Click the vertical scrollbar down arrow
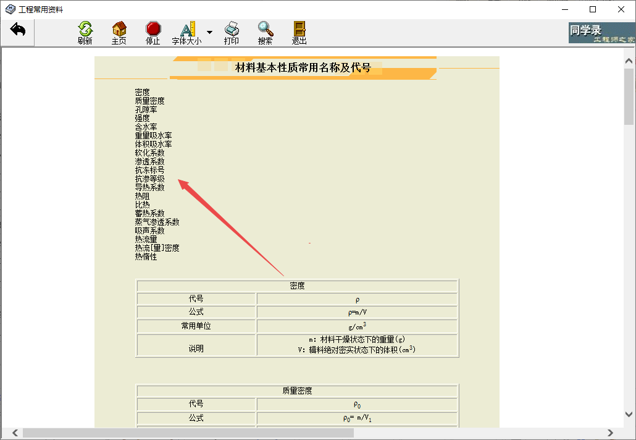This screenshot has height=440, width=636. (629, 415)
